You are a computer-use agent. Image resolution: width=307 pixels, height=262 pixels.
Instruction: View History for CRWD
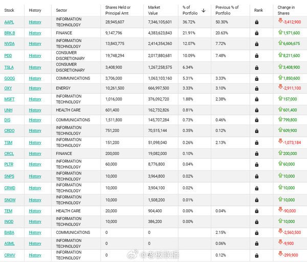coord(35,188)
